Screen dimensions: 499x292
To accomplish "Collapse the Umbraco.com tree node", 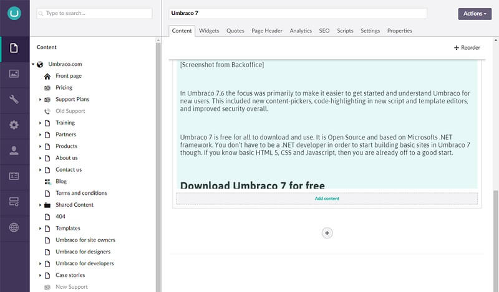I will tap(33, 64).
